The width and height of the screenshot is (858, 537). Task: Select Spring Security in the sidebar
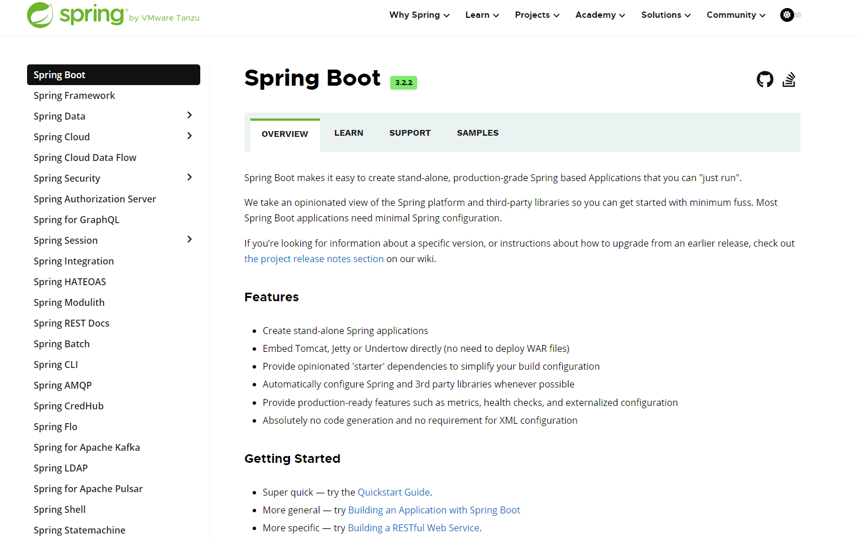pos(67,178)
